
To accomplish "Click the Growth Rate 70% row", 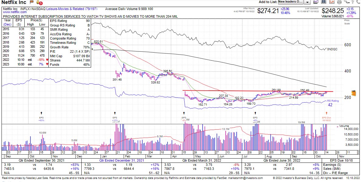I will click(70, 47).
